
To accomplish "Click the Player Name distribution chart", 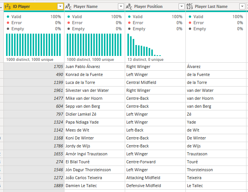I will tap(94, 45).
